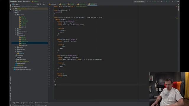This screenshot has height=106, width=189.
Task: Click reducers in the navigation breadcrumb
Action: pyautogui.click(x=27, y=1)
